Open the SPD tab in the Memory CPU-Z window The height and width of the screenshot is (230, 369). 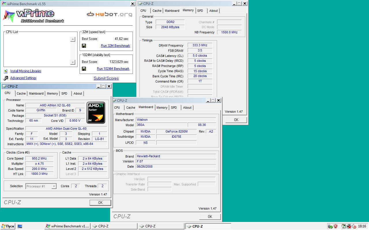pos(200,11)
